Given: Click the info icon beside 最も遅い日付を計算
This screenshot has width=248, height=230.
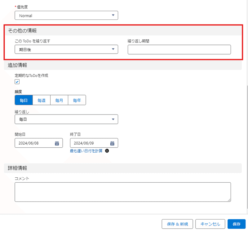Looking at the screenshot, I should pyautogui.click(x=107, y=151).
